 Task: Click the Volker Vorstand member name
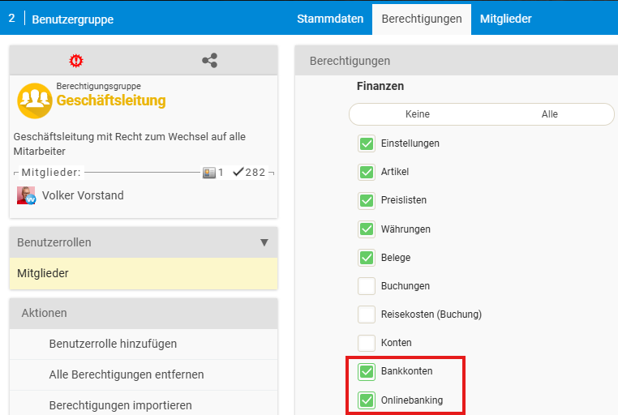click(83, 195)
